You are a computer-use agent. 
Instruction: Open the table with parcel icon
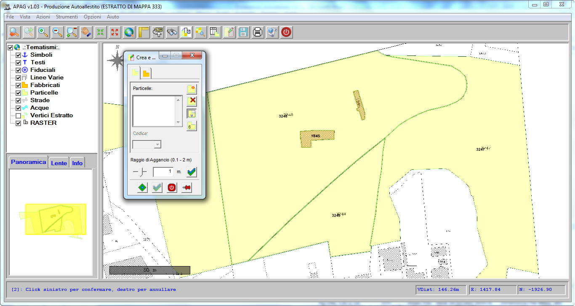(215, 32)
